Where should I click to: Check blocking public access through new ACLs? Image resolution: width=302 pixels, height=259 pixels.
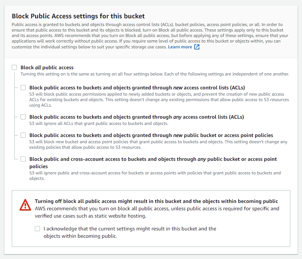pyautogui.click(x=23, y=88)
